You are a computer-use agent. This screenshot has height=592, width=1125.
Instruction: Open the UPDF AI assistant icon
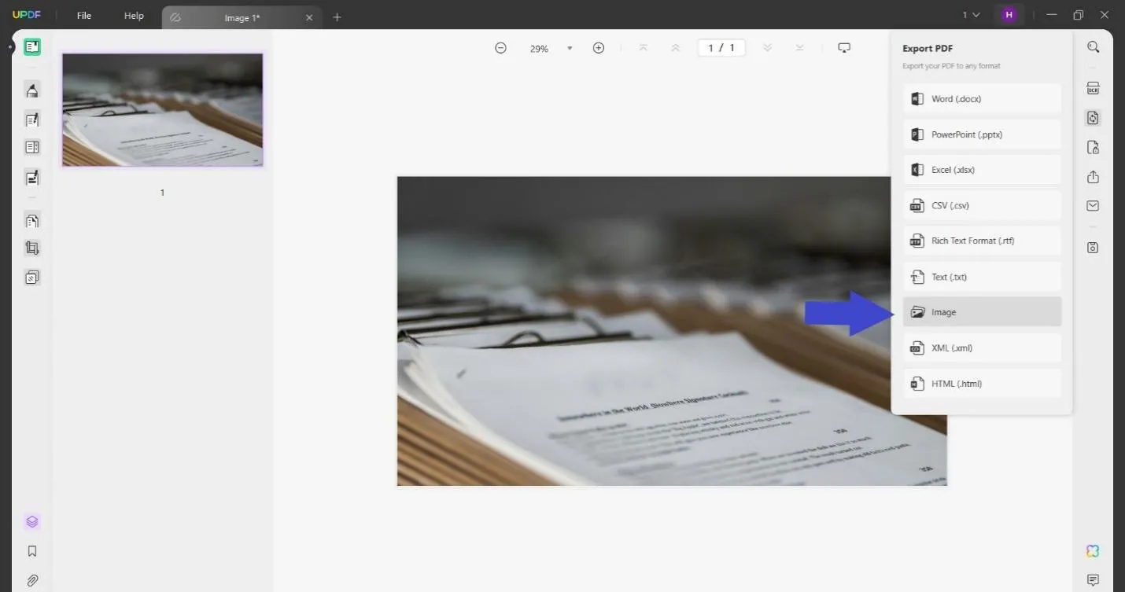1093,551
